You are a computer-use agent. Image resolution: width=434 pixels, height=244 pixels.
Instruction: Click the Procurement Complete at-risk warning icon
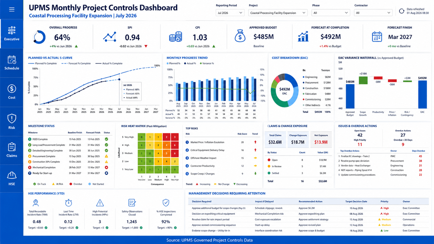coord(107,156)
